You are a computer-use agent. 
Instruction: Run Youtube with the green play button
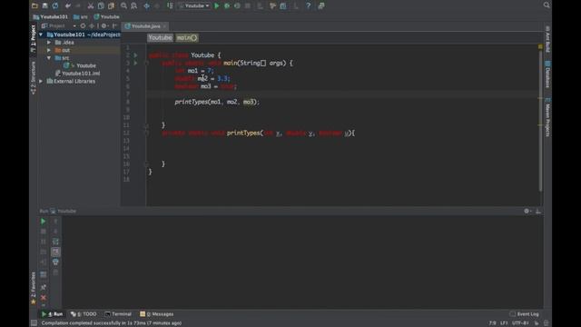click(217, 5)
